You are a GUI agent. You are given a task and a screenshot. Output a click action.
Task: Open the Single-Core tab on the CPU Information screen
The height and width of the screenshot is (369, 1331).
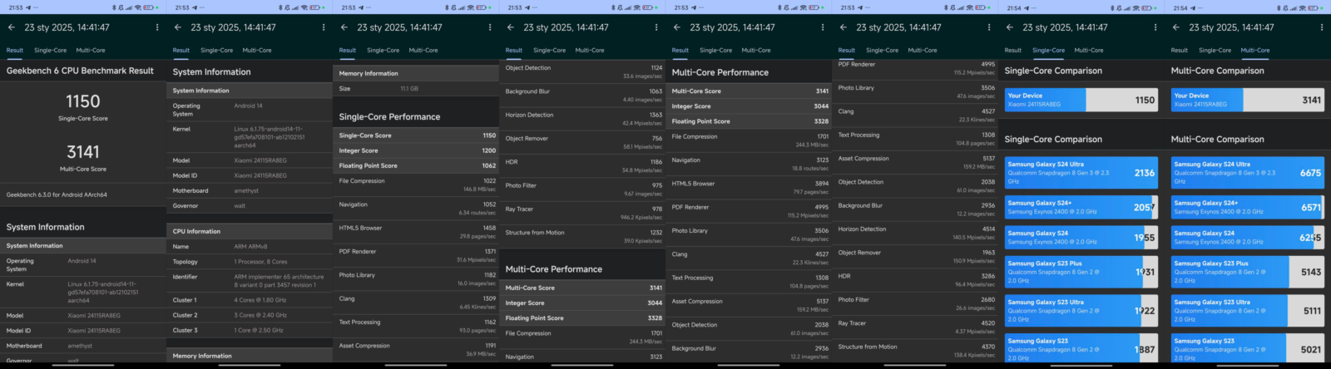click(x=217, y=50)
